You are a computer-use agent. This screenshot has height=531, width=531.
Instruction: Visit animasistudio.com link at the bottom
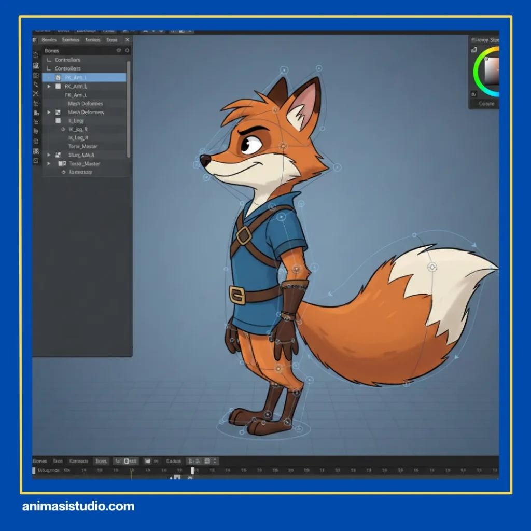pyautogui.click(x=78, y=506)
